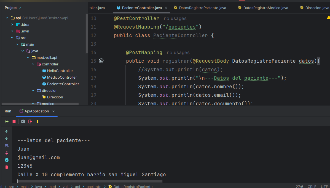Select the Direccion class in project tree
The width and height of the screenshot is (330, 188).
(55, 97)
